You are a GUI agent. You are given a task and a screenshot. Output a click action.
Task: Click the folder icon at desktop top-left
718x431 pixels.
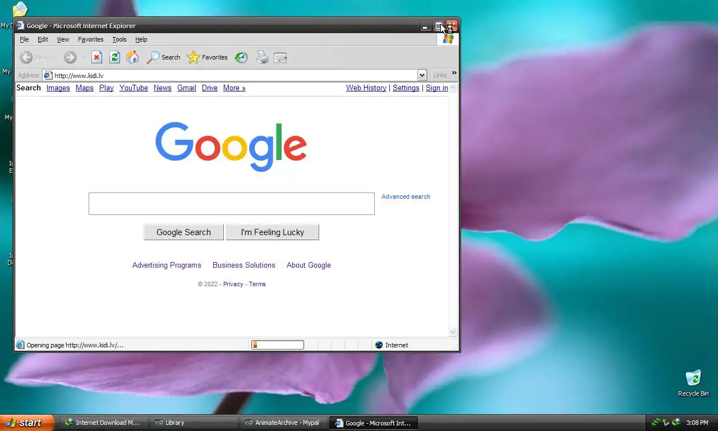20,8
